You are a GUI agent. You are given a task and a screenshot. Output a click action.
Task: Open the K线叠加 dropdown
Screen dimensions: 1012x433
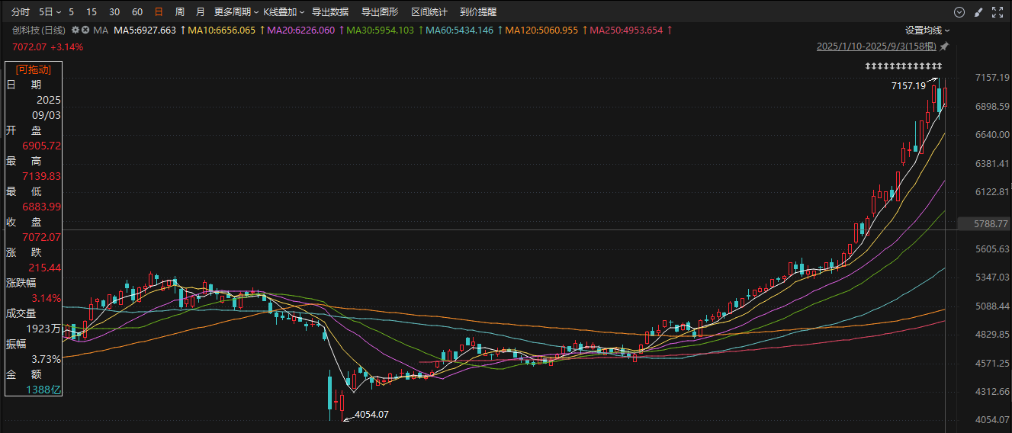(x=284, y=12)
